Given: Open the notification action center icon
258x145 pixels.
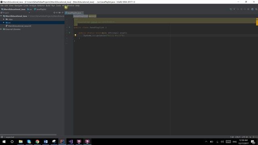Looking at the screenshot, I should (253, 141).
